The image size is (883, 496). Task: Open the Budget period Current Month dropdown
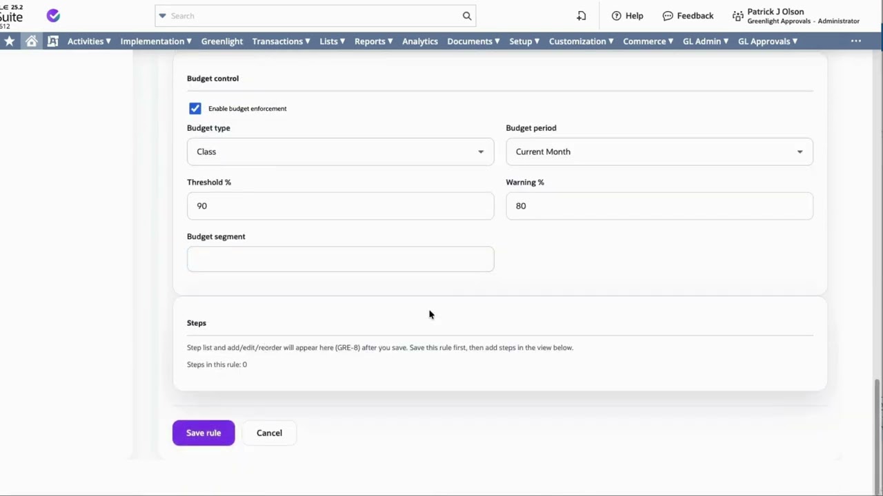(659, 152)
